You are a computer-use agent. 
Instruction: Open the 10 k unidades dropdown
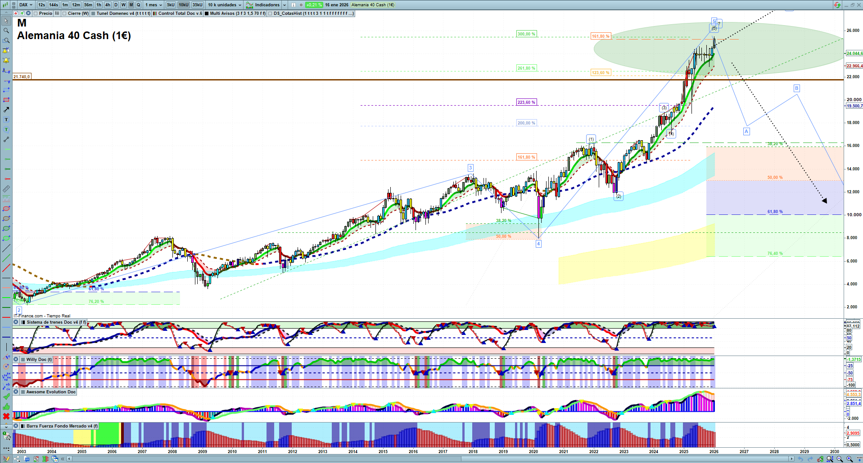click(225, 5)
